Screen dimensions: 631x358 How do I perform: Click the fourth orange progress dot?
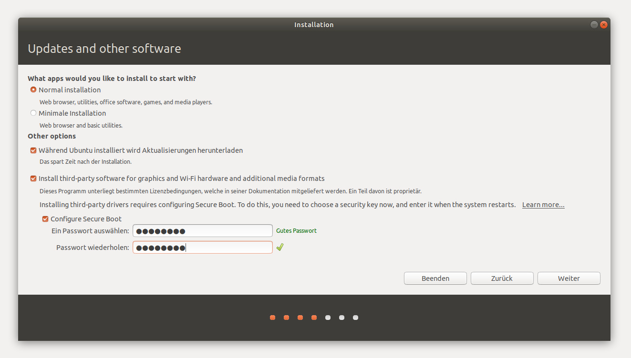314,318
